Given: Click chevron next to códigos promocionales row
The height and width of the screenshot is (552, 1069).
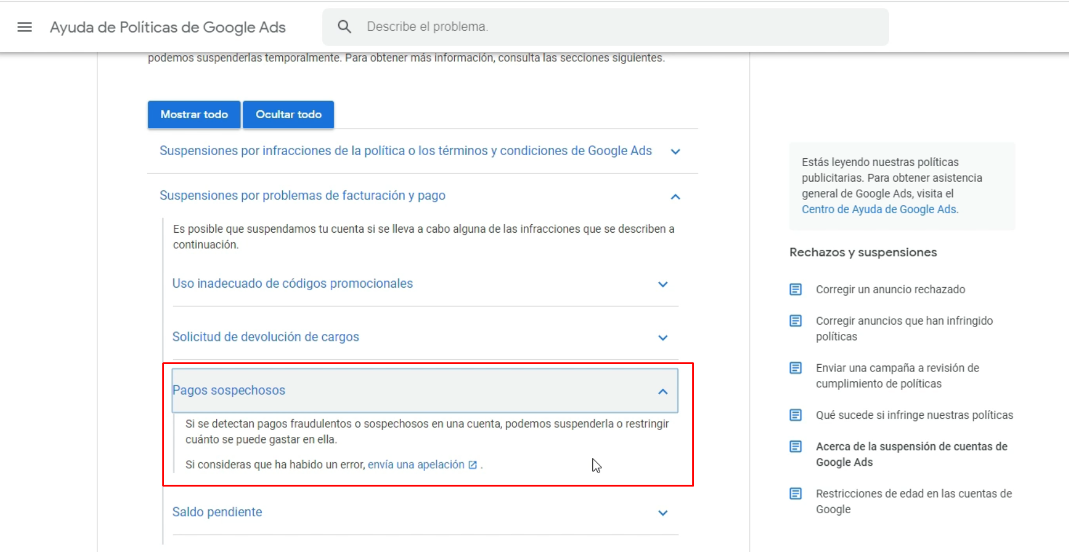Looking at the screenshot, I should tap(663, 284).
